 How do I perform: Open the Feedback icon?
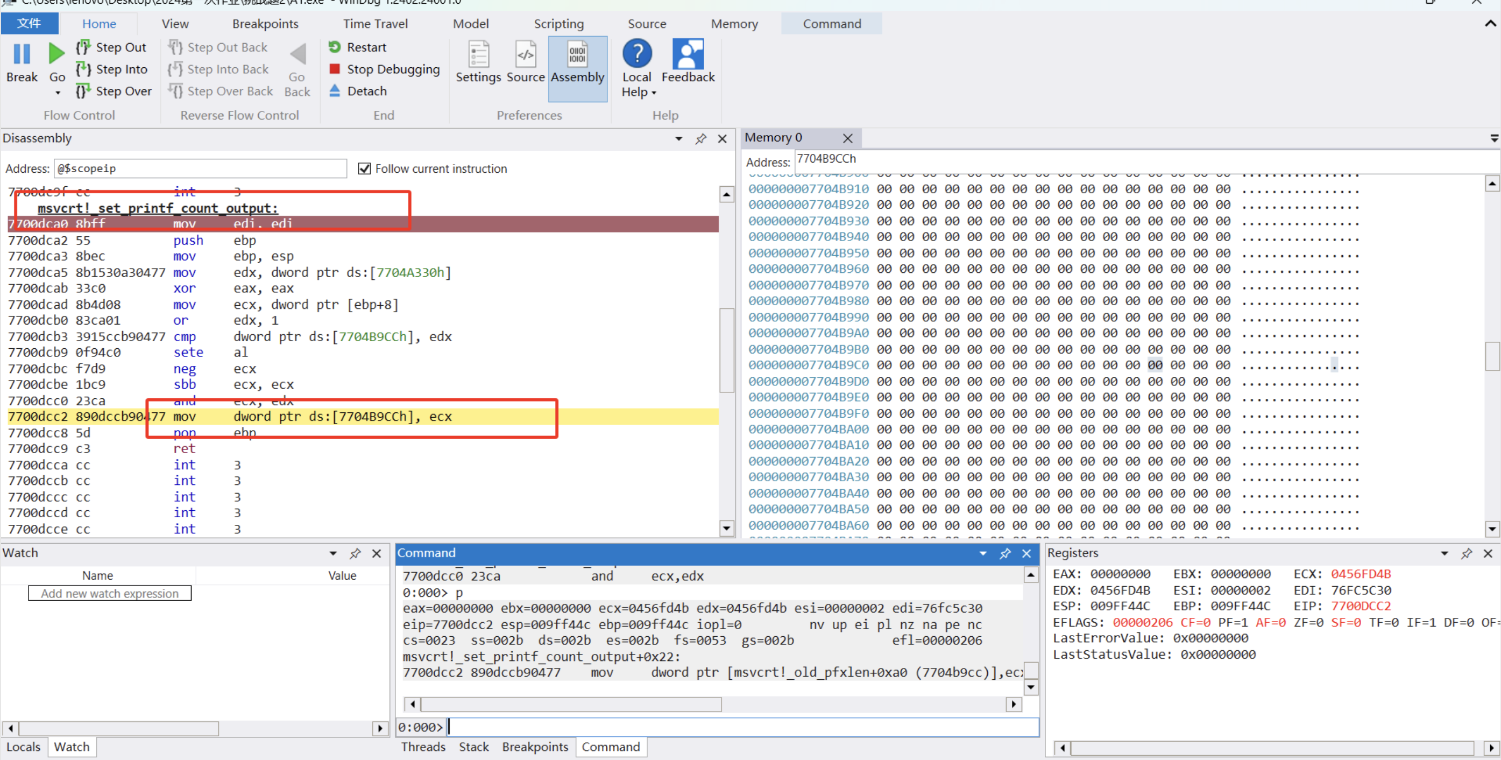tap(688, 55)
